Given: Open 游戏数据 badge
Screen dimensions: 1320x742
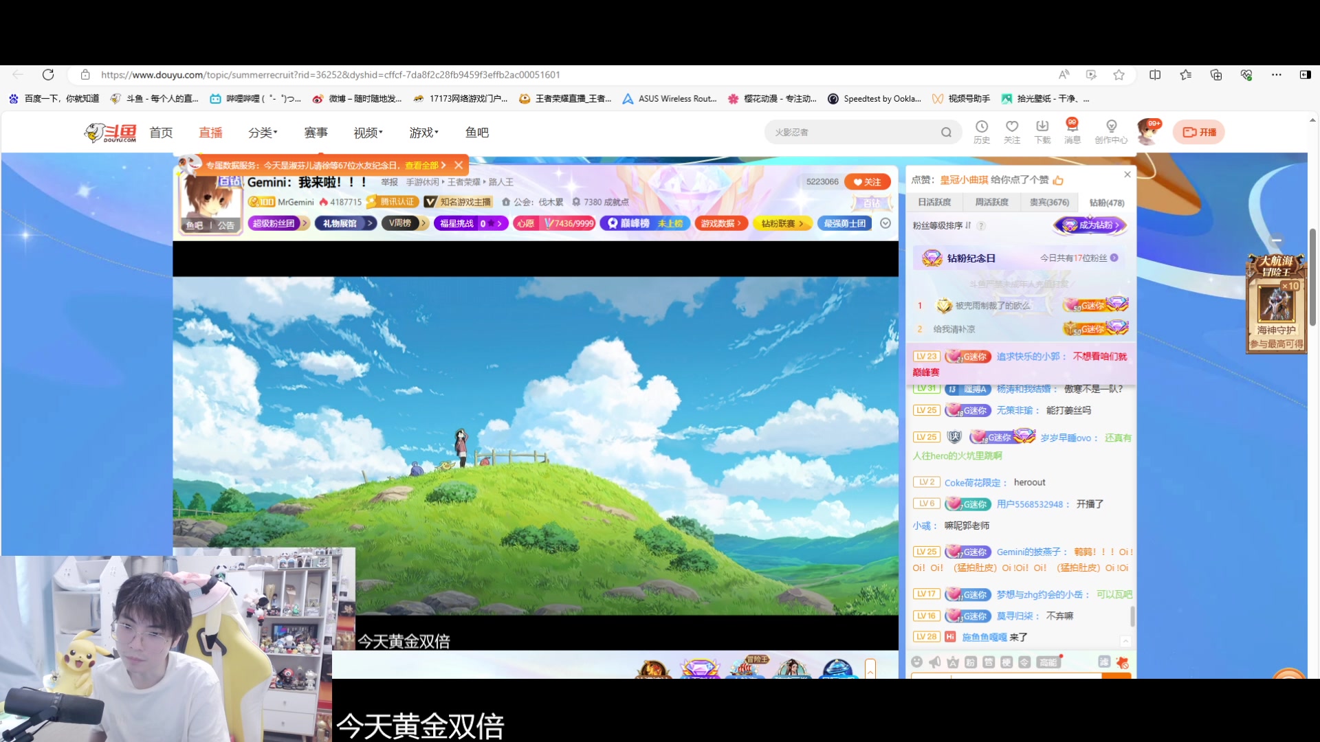Looking at the screenshot, I should 720,223.
